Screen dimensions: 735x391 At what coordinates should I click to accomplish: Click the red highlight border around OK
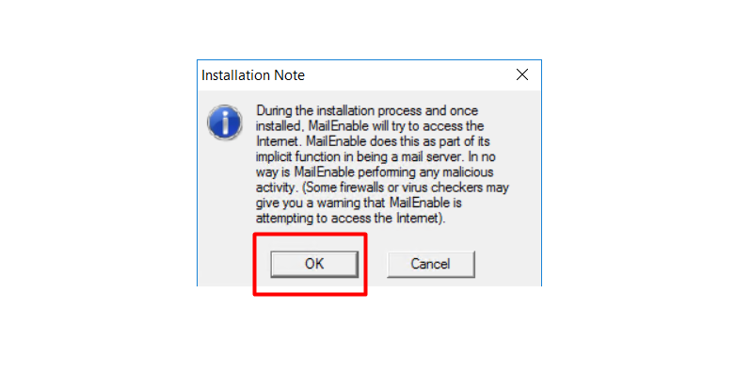[x=310, y=235]
